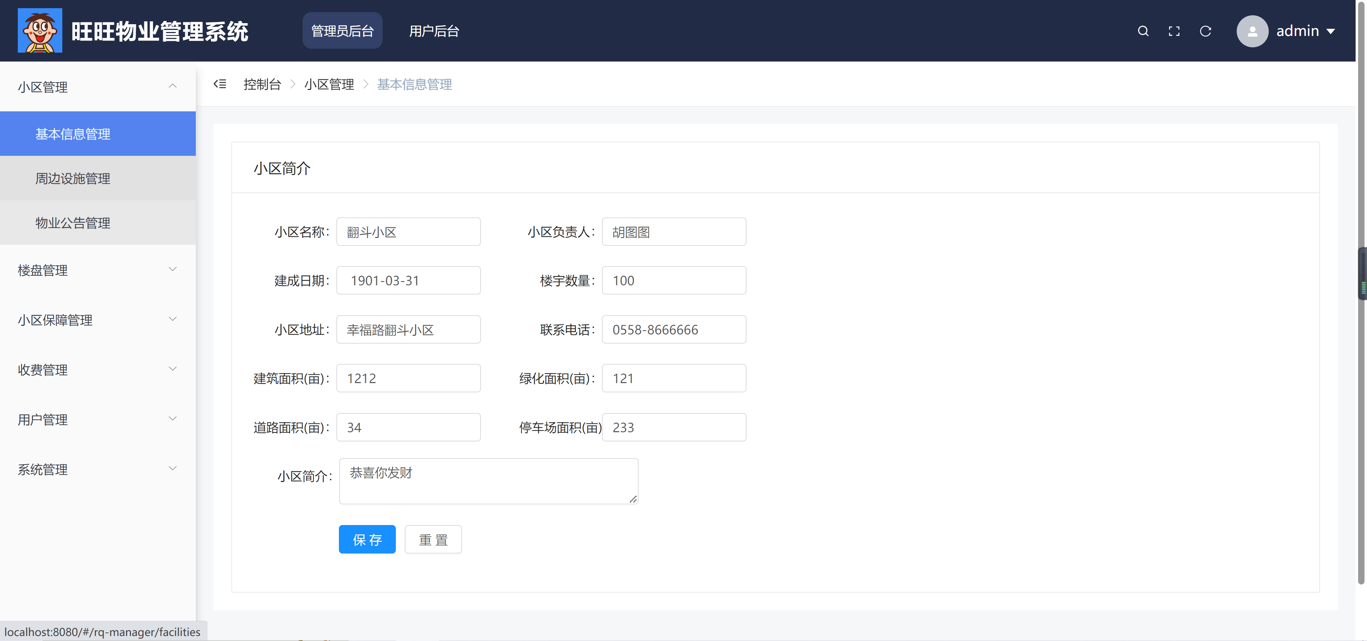Viewport: 1367px width, 641px height.
Task: Open 物业公告管理 in sidebar
Action: coord(73,223)
